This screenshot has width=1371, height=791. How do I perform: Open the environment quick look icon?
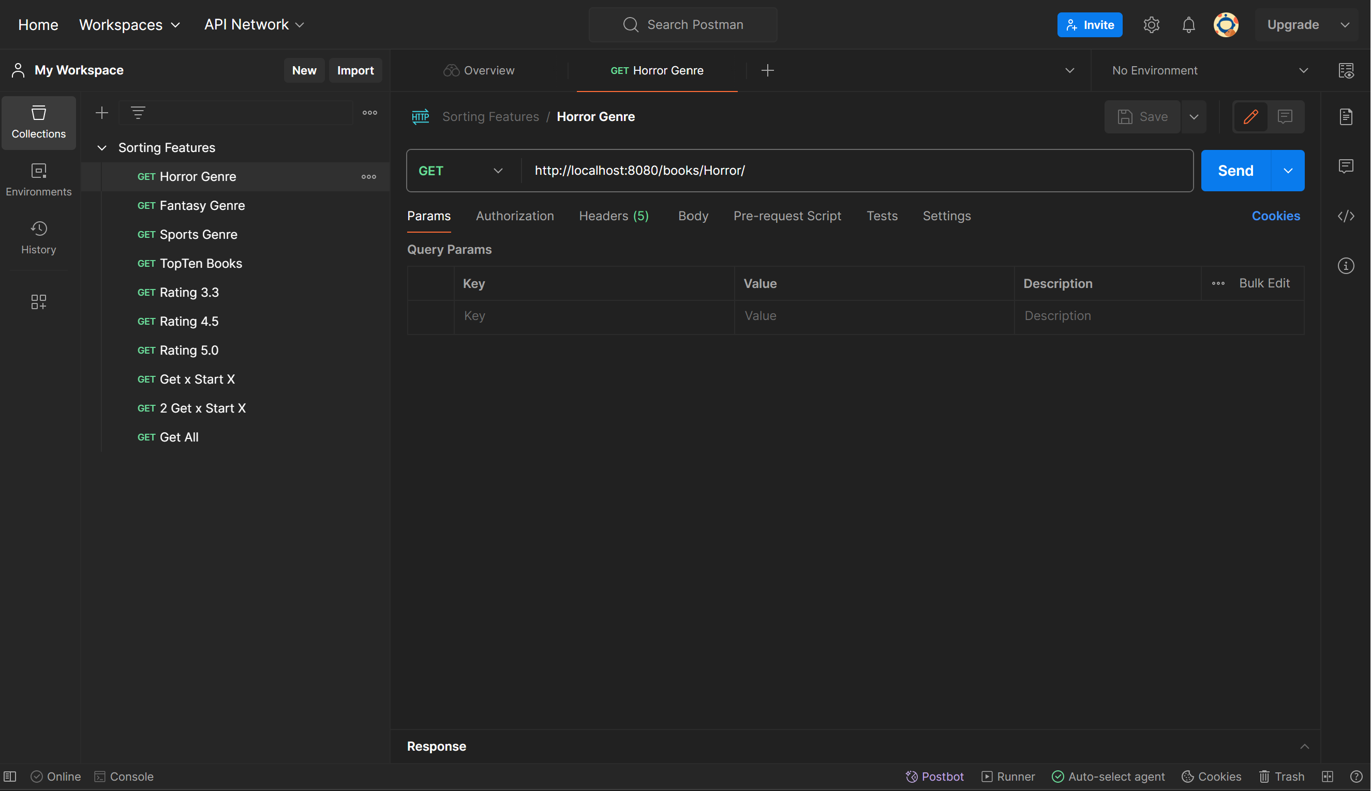[x=1346, y=71]
